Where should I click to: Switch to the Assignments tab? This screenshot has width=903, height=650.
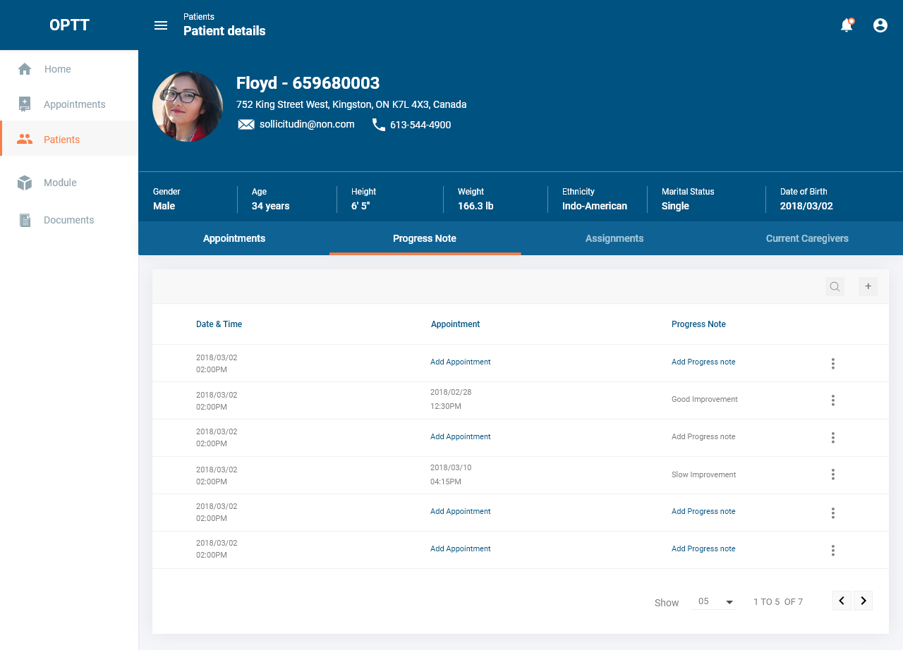pos(614,238)
